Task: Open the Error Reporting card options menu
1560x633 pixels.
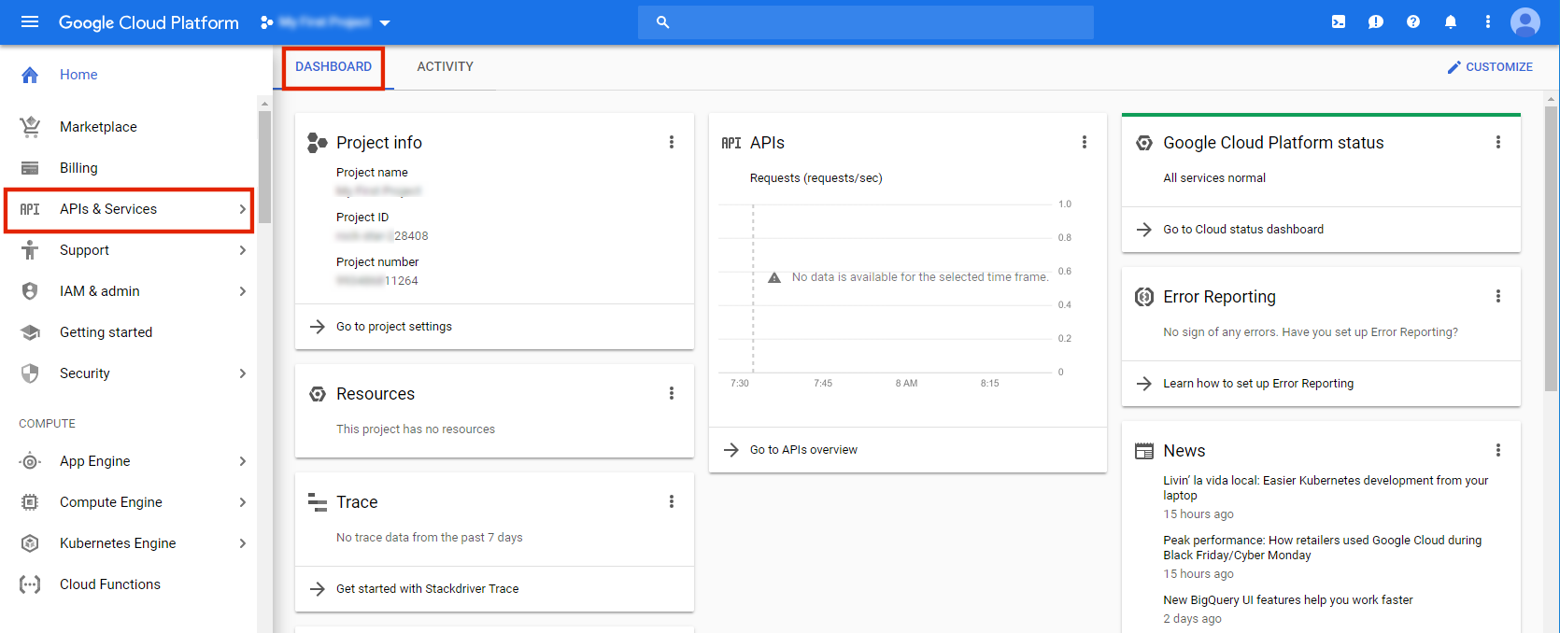Action: [1497, 296]
